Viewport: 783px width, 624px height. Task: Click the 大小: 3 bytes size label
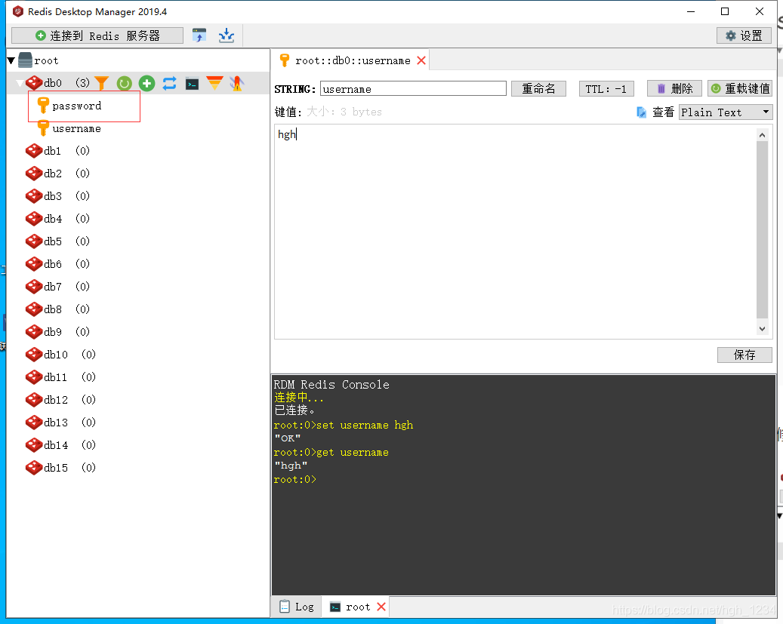(x=344, y=112)
